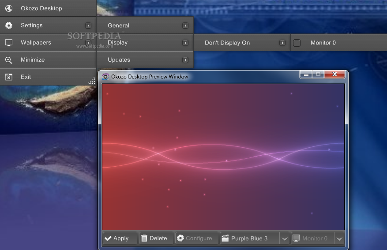The height and width of the screenshot is (250, 387).
Task: Open the General settings submenu
Action: (145, 26)
